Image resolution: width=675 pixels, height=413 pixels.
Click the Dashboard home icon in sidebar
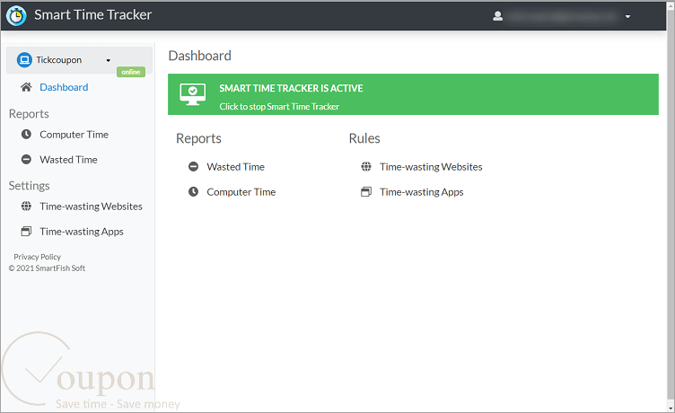(x=26, y=87)
